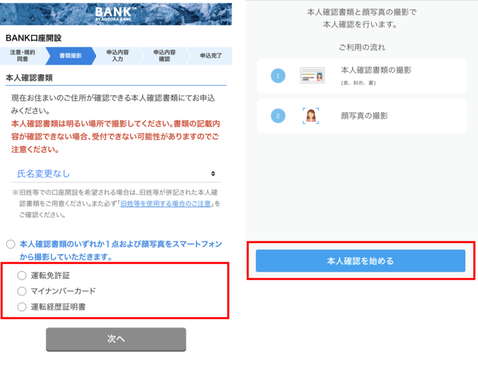The height and width of the screenshot is (368, 478).
Task: Click the 本人確認を始める button
Action: coord(360,260)
